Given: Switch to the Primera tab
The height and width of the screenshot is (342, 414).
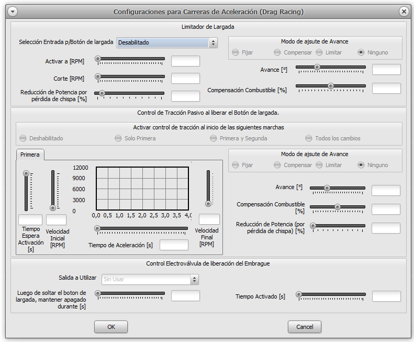Looking at the screenshot, I should pos(30,155).
